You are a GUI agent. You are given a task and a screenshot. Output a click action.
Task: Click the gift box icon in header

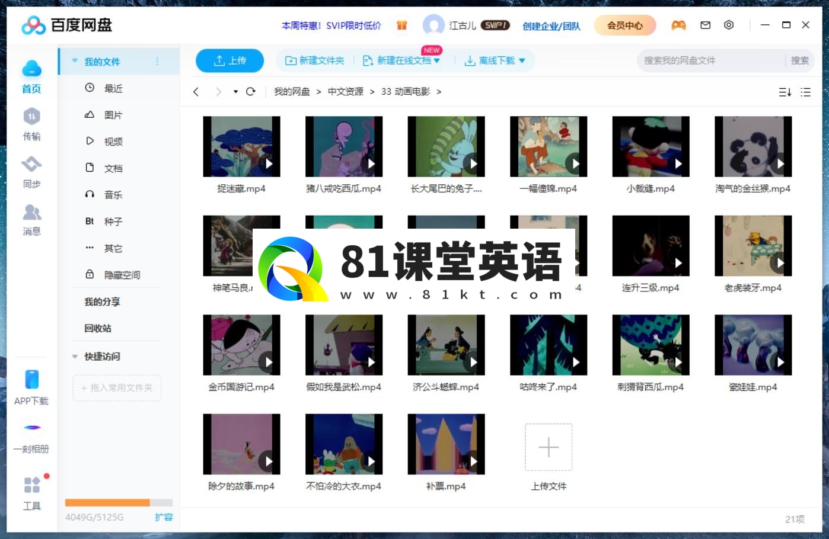(402, 25)
